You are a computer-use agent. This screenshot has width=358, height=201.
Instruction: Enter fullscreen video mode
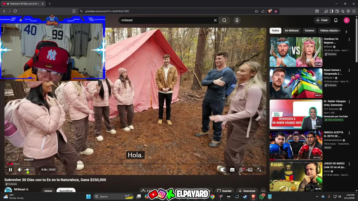tap(259, 170)
